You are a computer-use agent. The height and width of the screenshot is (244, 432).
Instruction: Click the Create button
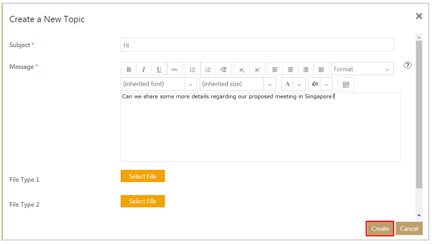pos(380,229)
